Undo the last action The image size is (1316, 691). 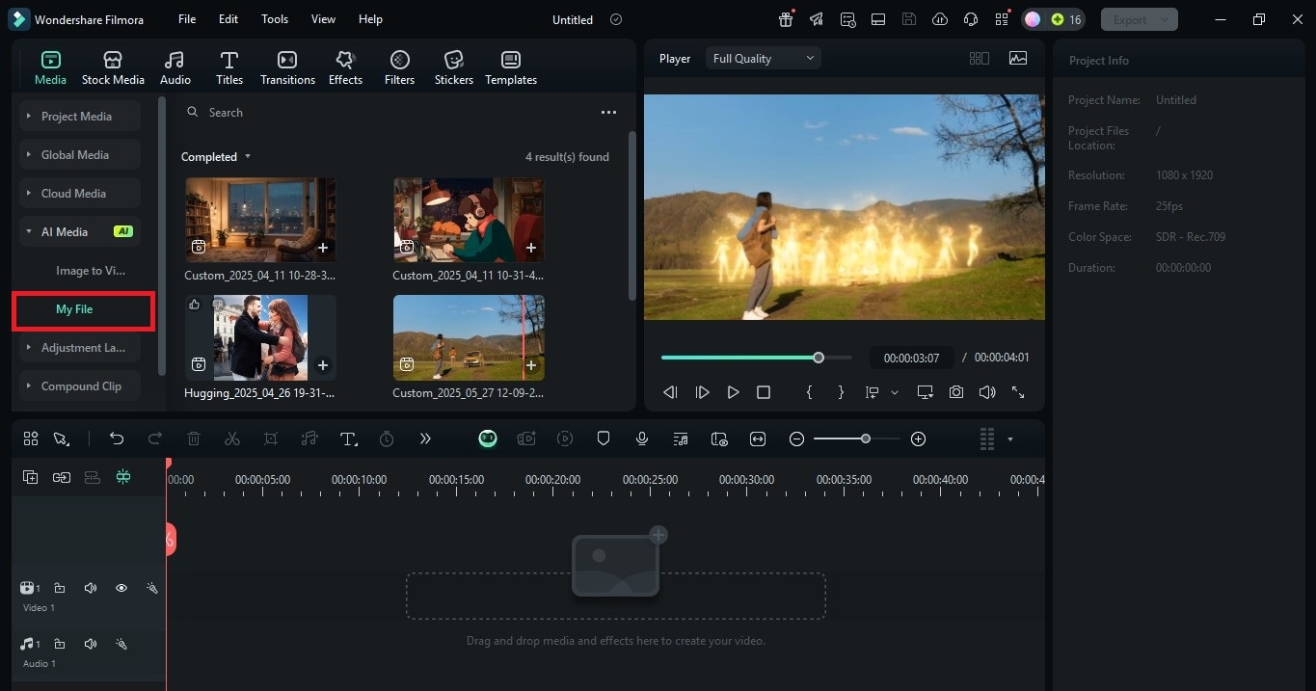[117, 439]
